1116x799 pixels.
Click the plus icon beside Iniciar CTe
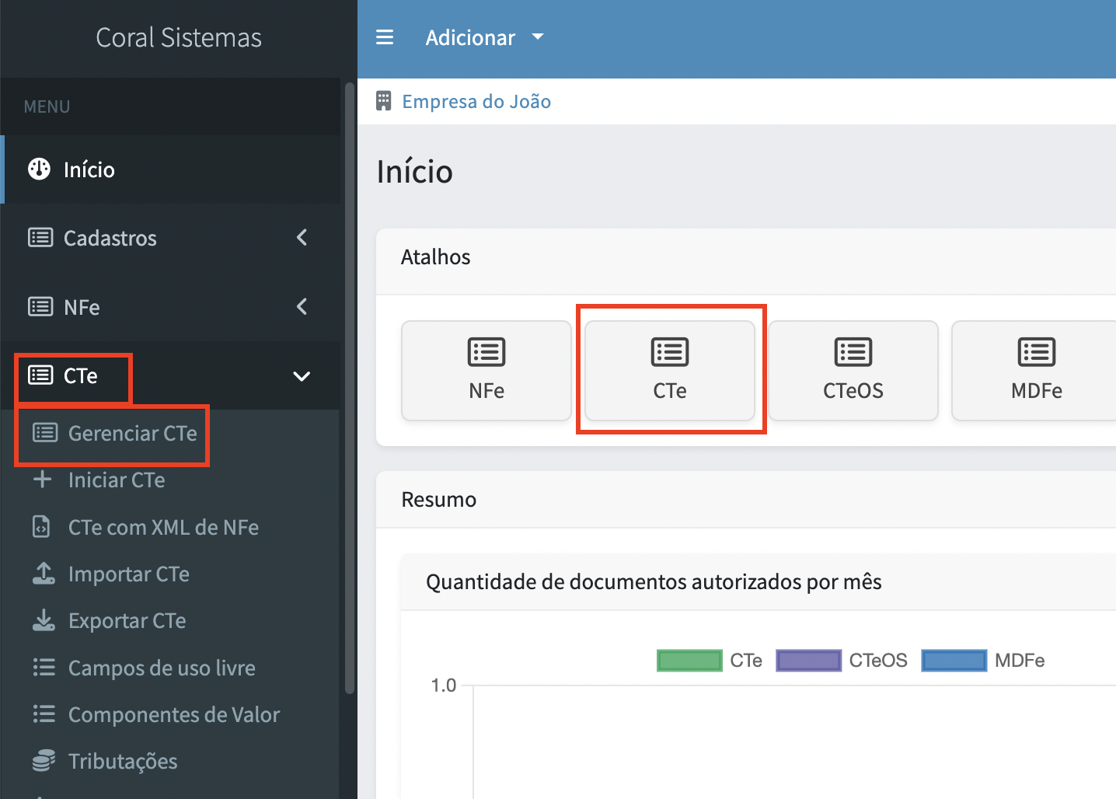click(x=42, y=480)
